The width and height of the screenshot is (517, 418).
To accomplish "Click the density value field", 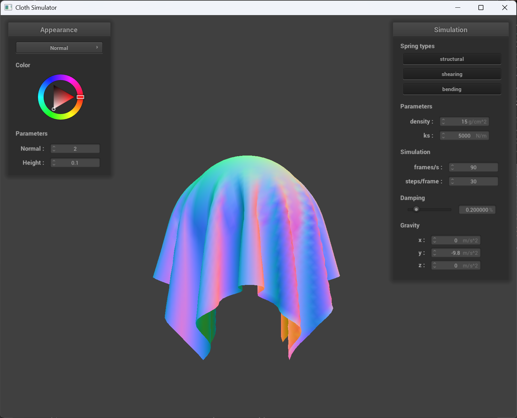I will pyautogui.click(x=464, y=121).
